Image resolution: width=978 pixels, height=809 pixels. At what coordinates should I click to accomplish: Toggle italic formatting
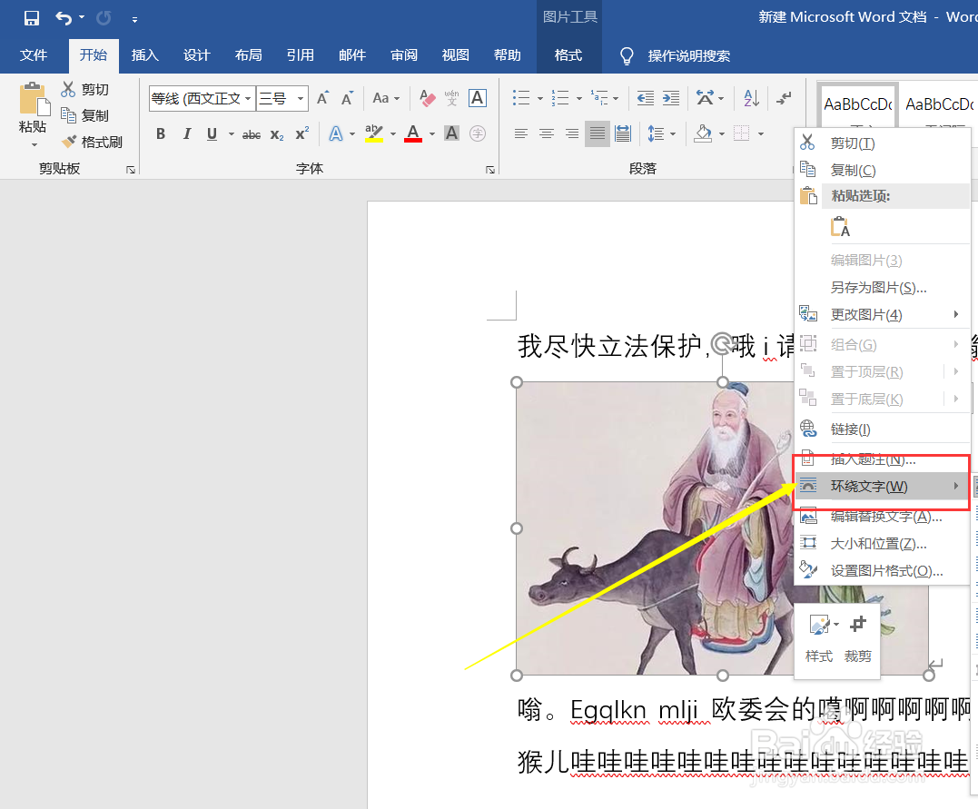coord(186,133)
